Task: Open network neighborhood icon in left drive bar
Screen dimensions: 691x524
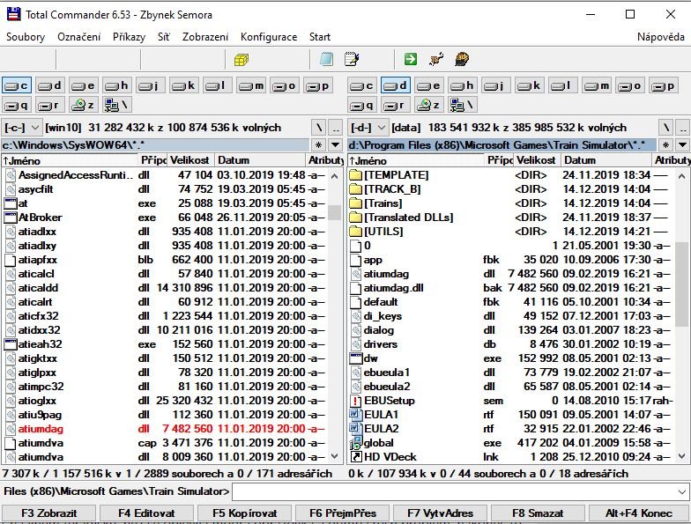Action: 115,105
